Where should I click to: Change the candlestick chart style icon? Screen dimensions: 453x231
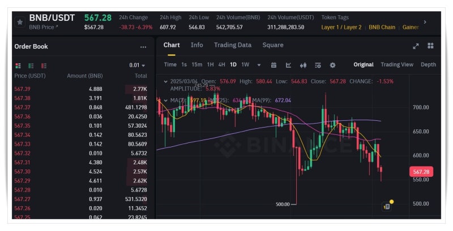pos(303,65)
